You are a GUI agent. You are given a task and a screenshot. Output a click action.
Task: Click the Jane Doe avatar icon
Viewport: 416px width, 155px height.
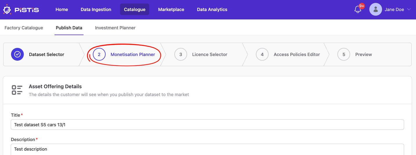coord(375,10)
